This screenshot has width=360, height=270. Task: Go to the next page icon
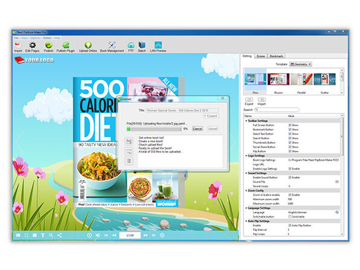point(146,235)
